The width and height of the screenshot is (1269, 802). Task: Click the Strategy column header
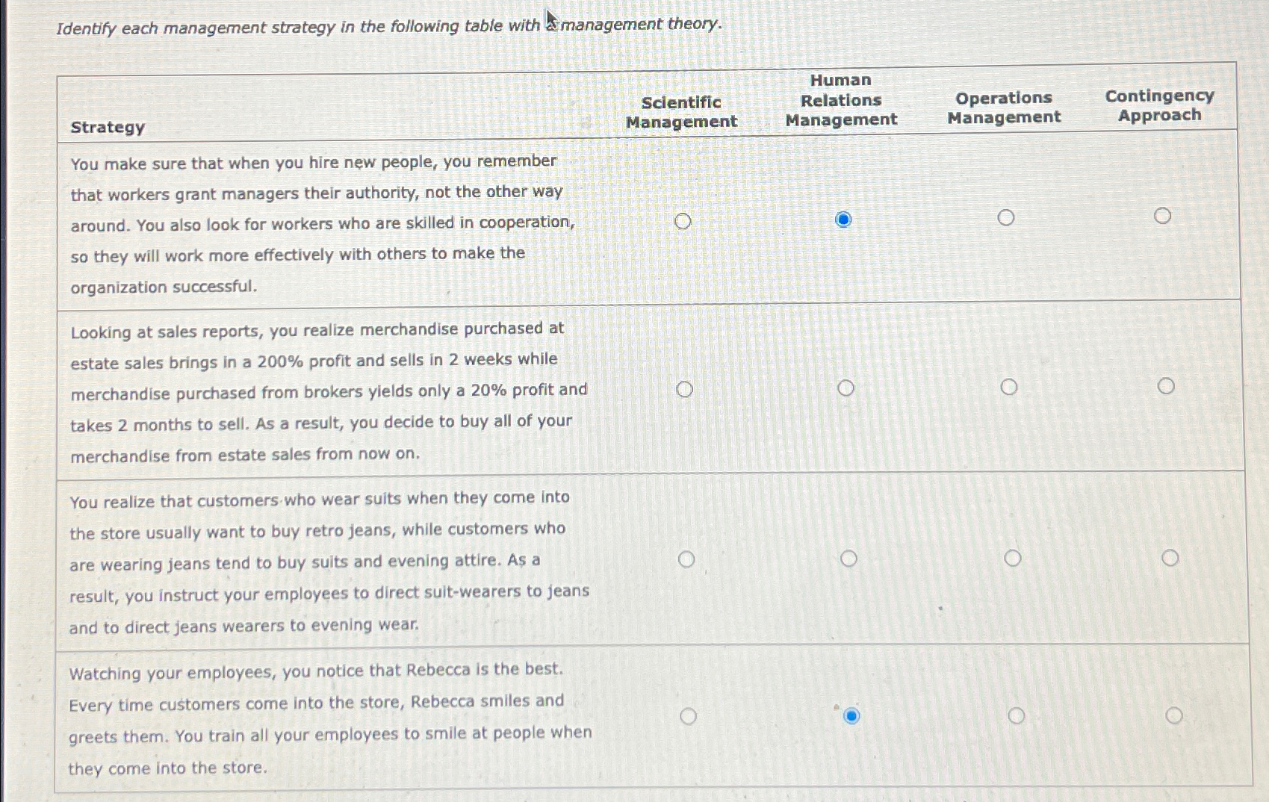(x=108, y=127)
